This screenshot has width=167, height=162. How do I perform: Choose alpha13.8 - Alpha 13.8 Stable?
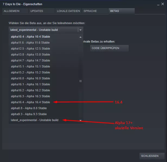tap(44, 54)
